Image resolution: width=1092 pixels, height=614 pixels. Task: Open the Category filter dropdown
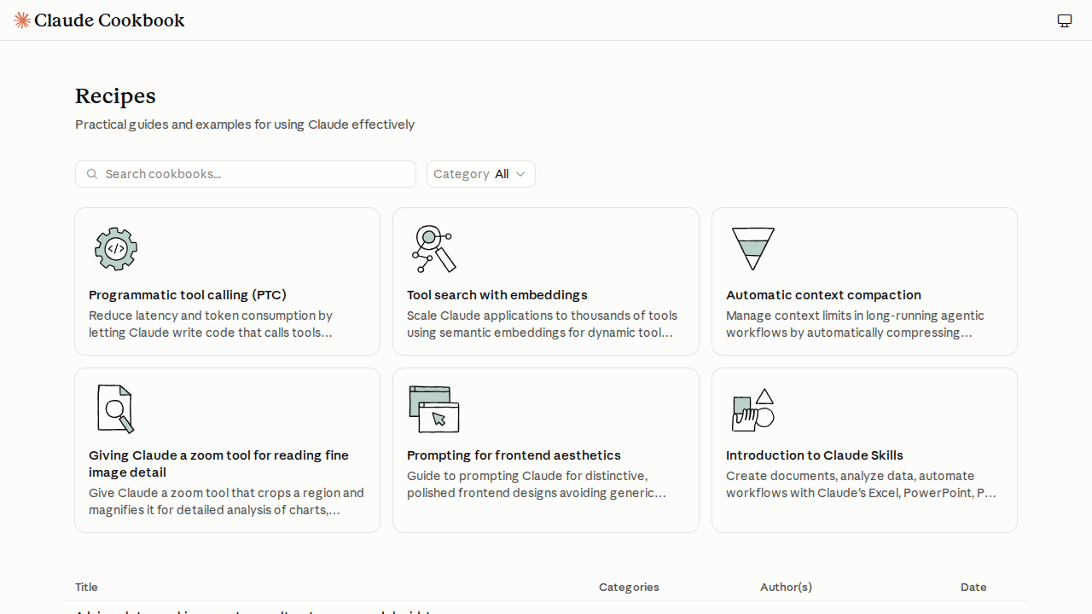(481, 174)
